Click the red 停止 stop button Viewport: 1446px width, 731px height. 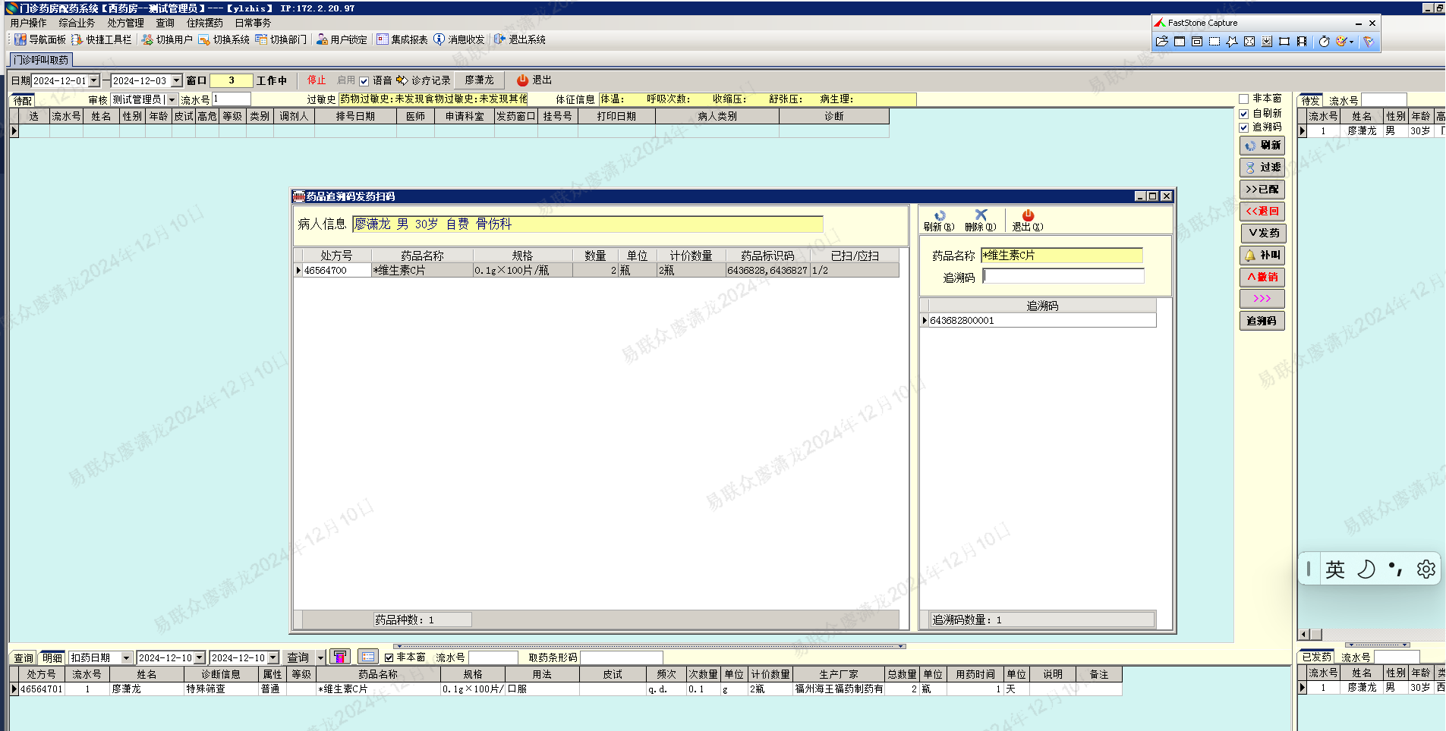317,80
